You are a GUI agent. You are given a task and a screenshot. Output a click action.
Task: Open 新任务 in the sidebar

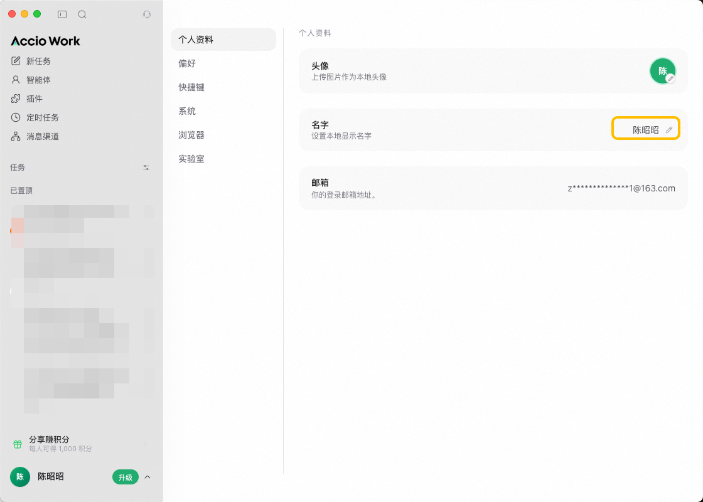tap(38, 61)
